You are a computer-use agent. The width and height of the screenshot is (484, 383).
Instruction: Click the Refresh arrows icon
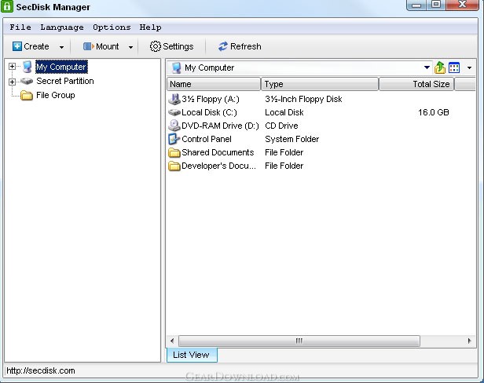[223, 46]
